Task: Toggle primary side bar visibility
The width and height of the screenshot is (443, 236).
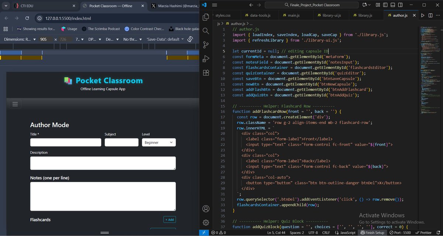Action: (386, 5)
